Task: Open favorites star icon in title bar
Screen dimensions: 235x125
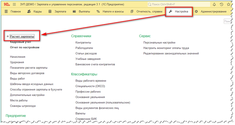Action: point(228,4)
